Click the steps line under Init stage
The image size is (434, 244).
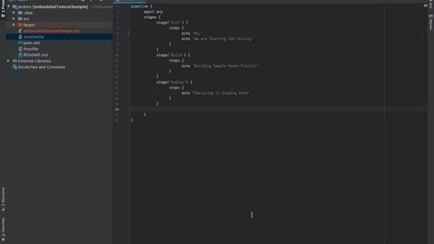coord(176,28)
